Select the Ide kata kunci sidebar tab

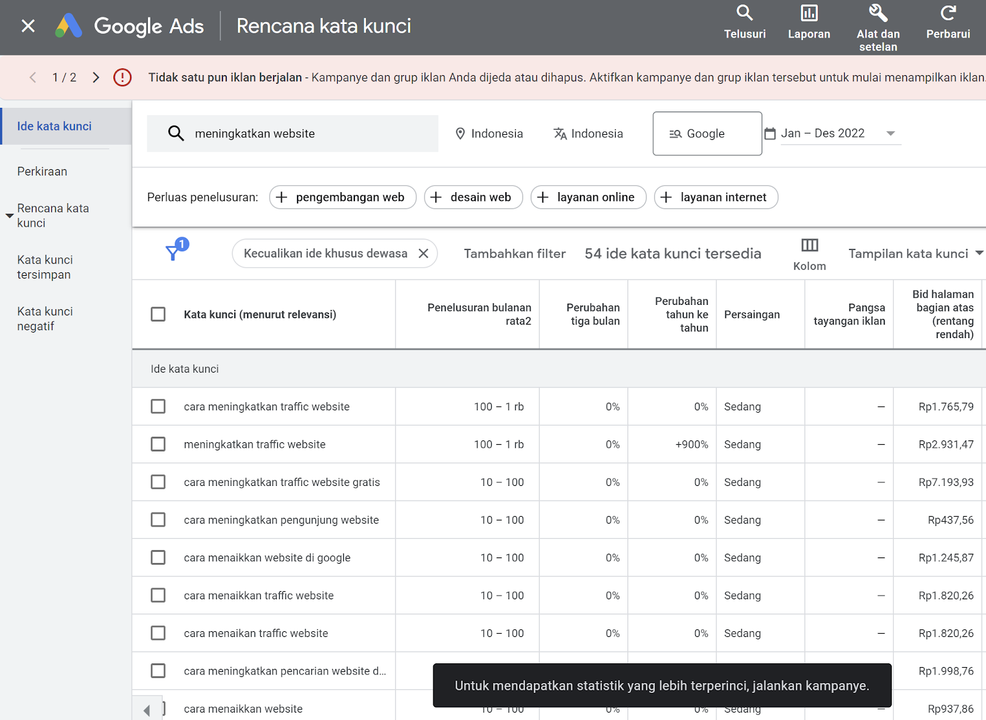(x=66, y=126)
